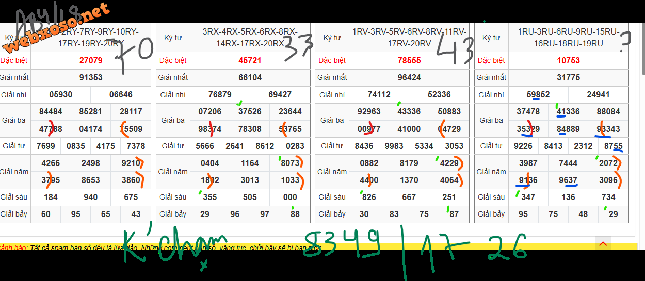The image size is (645, 281).
Task: Select first prize number 66104
Action: pos(250,77)
